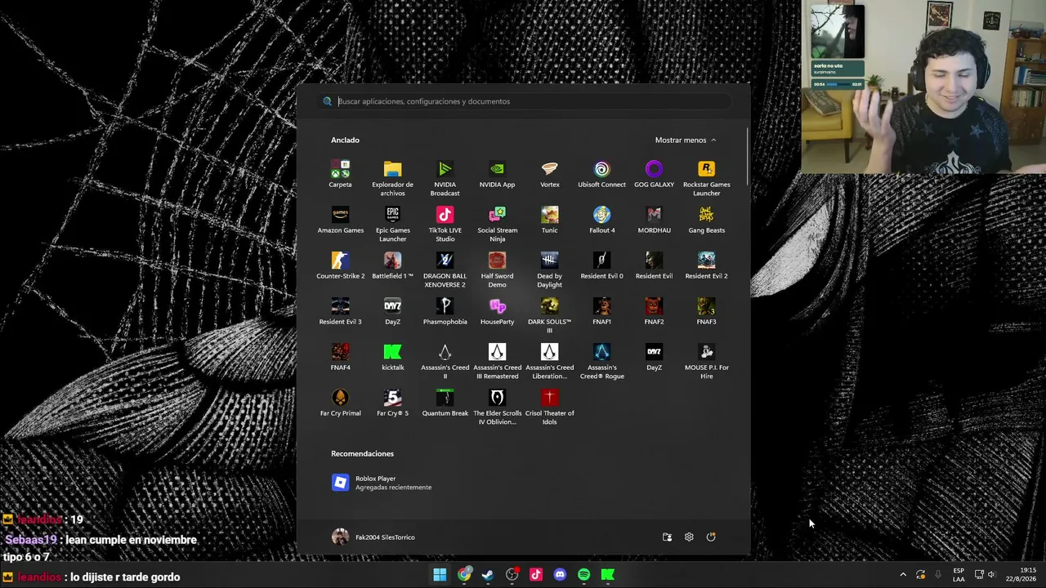This screenshot has height=588, width=1046.
Task: Launch FNAF1
Action: [x=601, y=312]
